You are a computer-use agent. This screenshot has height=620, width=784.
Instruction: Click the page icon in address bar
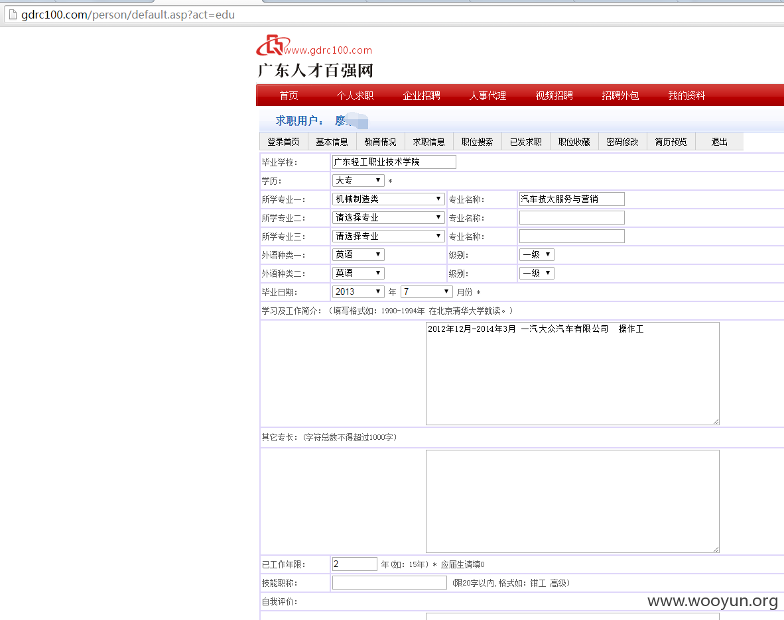(13, 15)
